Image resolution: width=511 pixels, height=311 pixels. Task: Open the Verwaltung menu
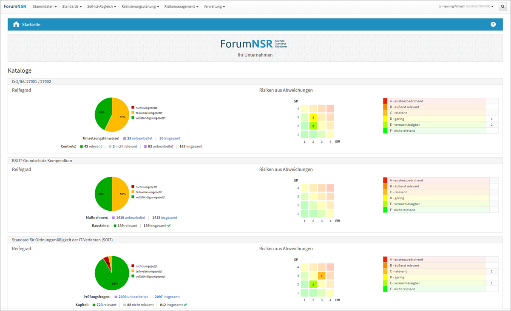pos(214,7)
